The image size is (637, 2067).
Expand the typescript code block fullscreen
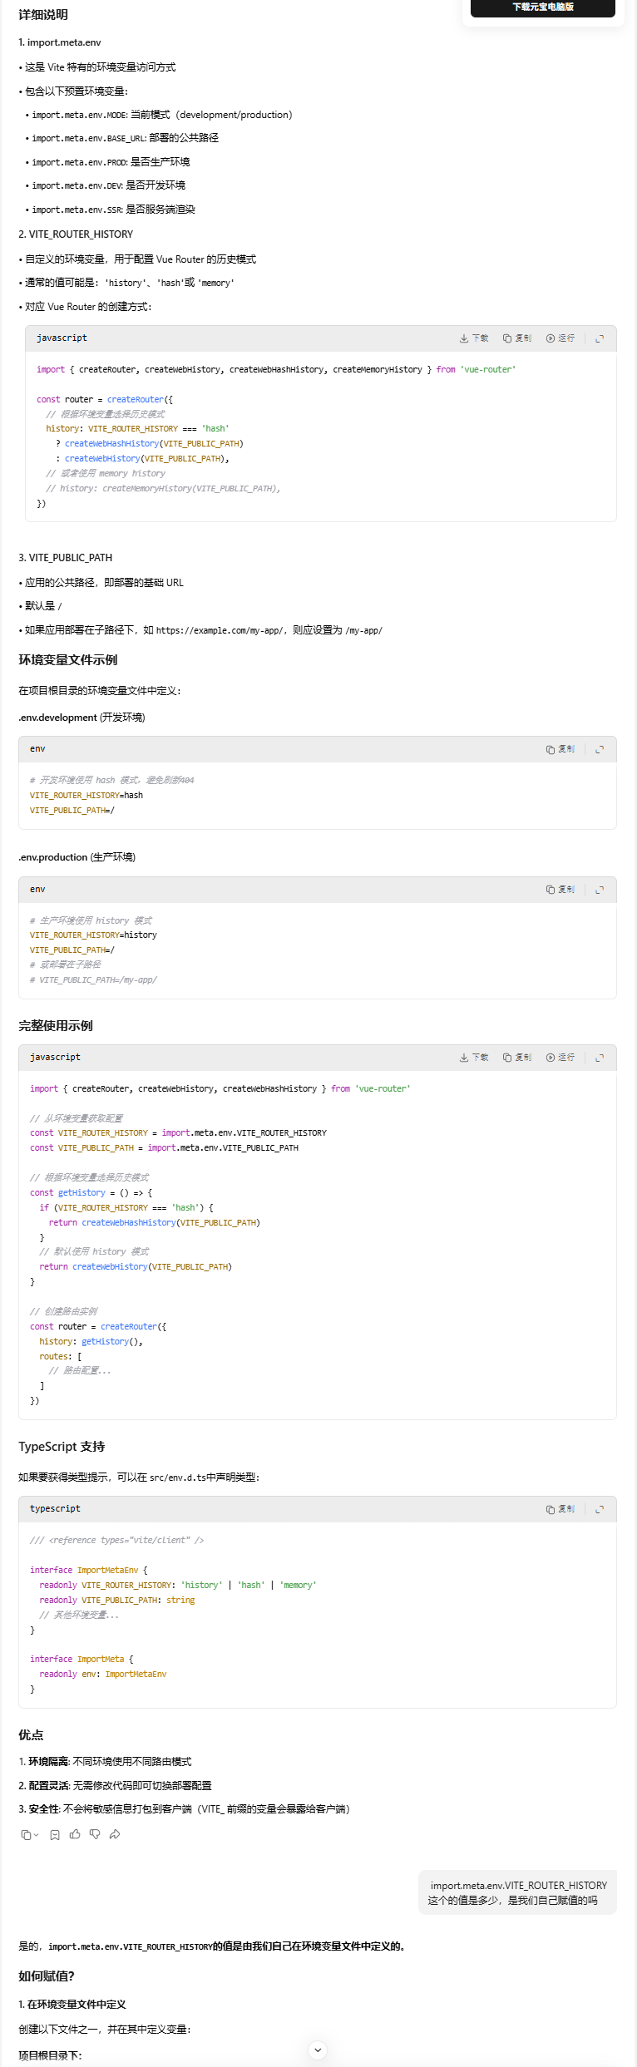pyautogui.click(x=600, y=1509)
